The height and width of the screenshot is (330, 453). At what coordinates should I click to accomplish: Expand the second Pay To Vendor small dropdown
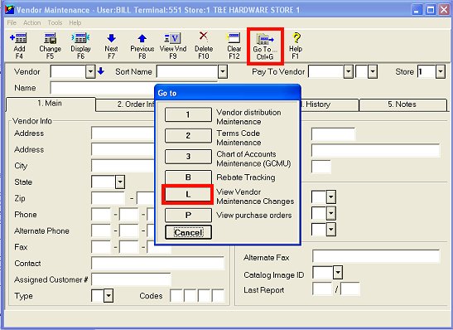[x=373, y=71]
